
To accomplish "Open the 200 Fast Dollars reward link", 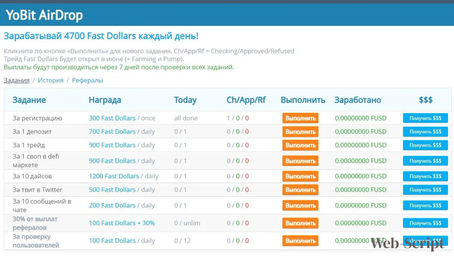I will pyautogui.click(x=112, y=205).
